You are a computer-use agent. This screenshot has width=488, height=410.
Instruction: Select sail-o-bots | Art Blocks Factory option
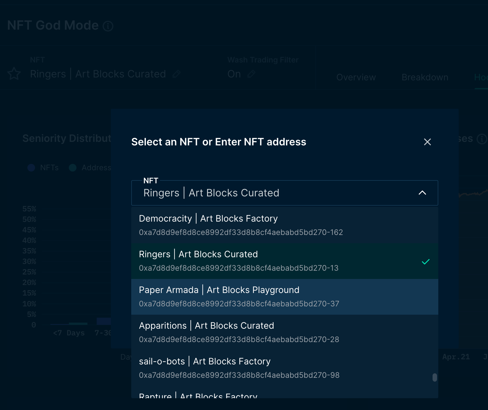click(285, 368)
